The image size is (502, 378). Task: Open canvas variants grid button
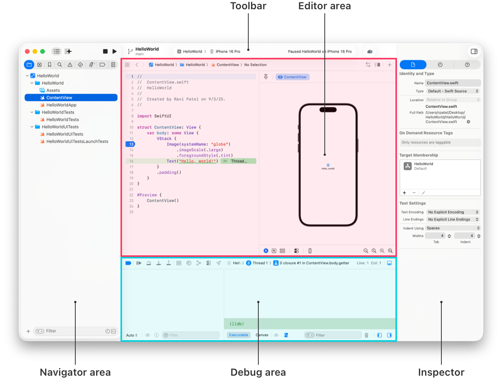click(x=282, y=251)
